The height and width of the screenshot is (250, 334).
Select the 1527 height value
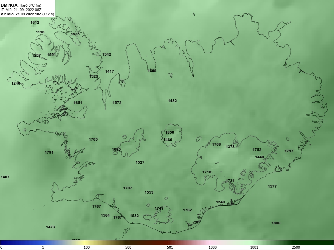point(140,162)
